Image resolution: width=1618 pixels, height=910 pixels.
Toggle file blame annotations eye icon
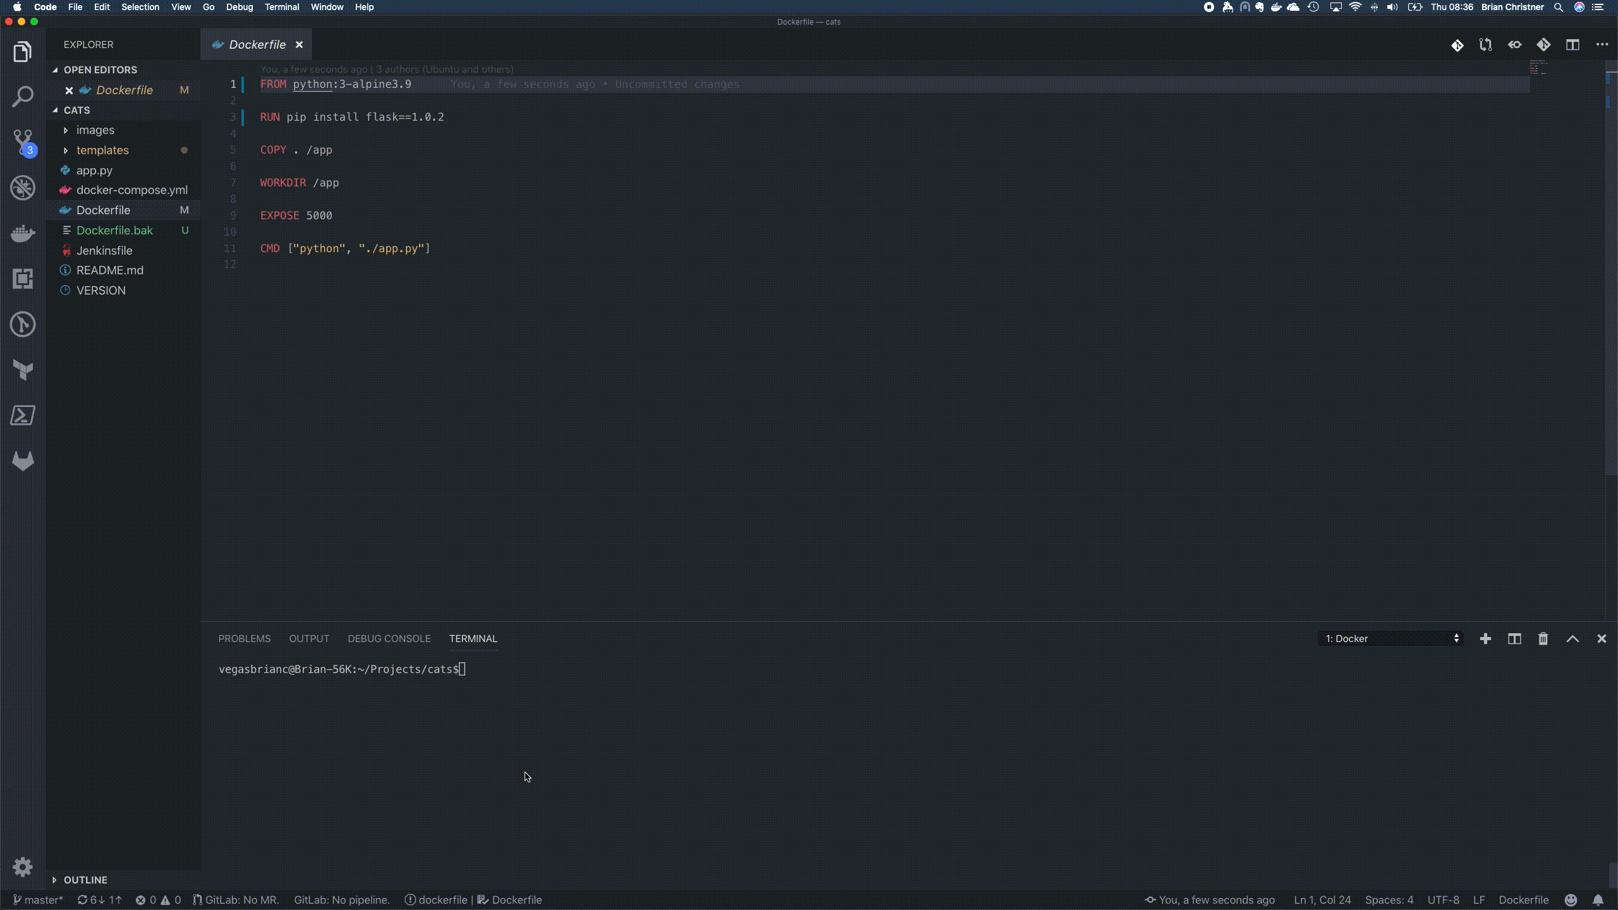click(x=1514, y=45)
